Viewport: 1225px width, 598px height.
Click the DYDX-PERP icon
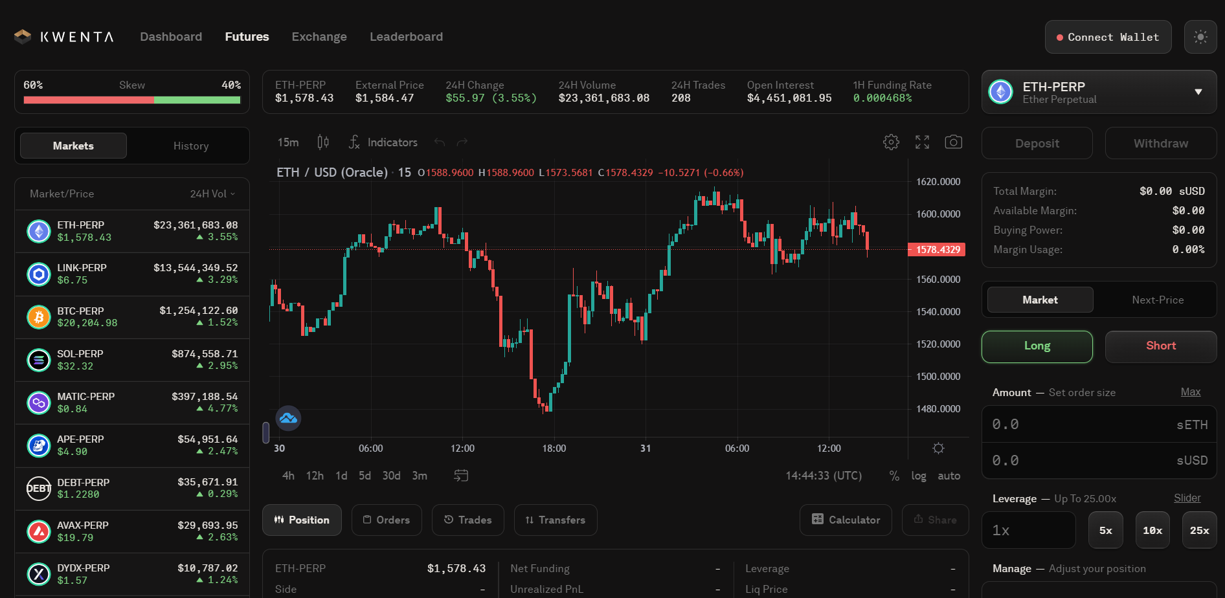[x=39, y=574]
